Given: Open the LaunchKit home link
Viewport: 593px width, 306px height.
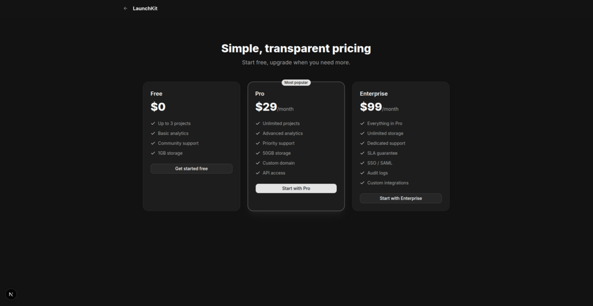Looking at the screenshot, I should tap(145, 9).
